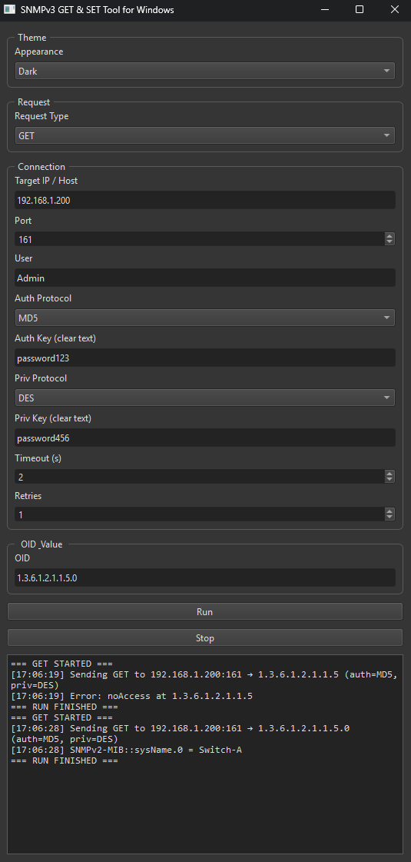Click the 'Auth Key (clear text)' label
The image size is (411, 862).
pyautogui.click(x=55, y=338)
